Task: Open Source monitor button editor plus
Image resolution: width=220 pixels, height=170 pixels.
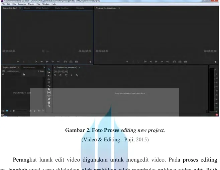Action: pos(90,62)
